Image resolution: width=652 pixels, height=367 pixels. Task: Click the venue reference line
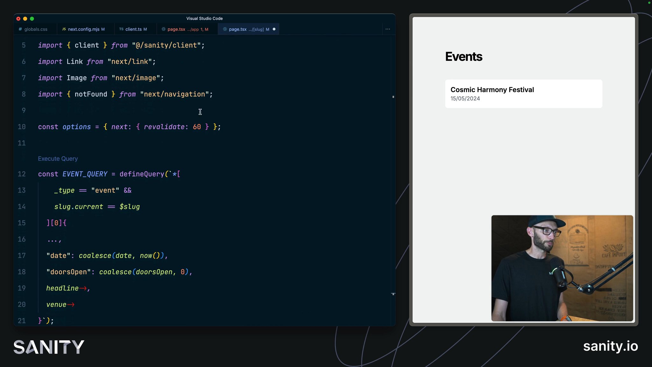coord(60,305)
